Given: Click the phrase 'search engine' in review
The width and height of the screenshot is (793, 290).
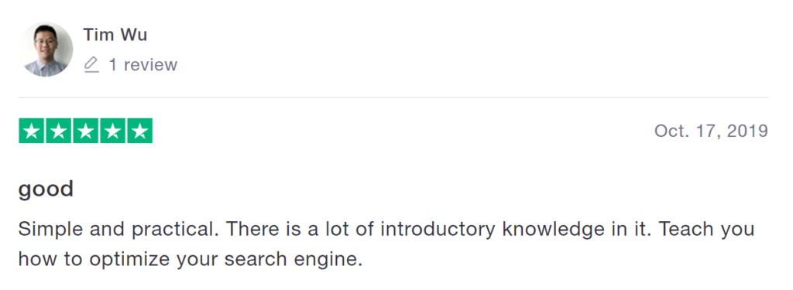Looking at the screenshot, I should pos(294,260).
